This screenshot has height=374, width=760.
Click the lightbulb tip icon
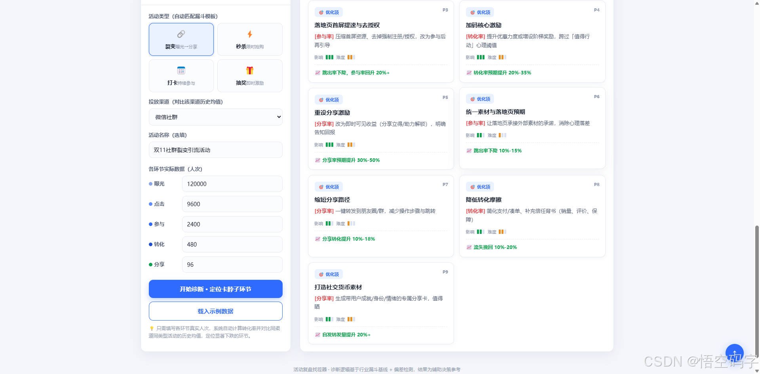[152, 328]
